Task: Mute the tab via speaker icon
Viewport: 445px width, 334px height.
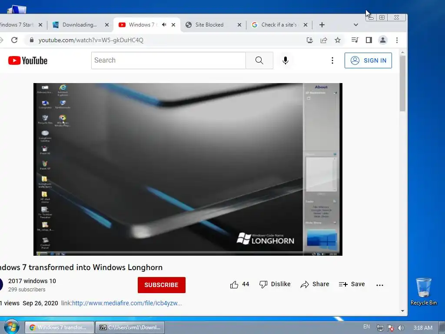Action: click(x=164, y=25)
